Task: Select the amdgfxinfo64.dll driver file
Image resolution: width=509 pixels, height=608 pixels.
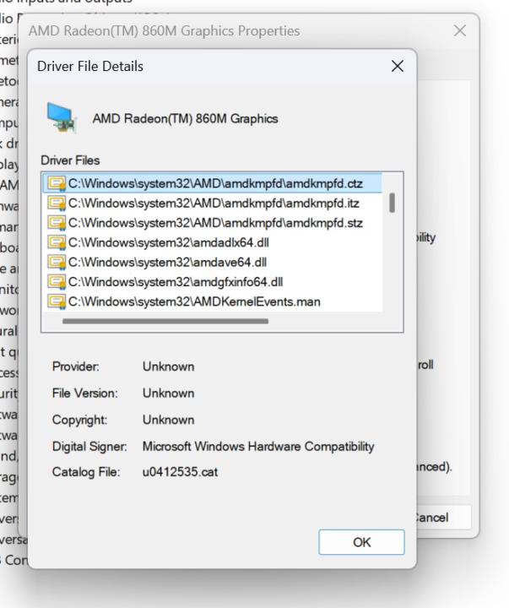Action: pyautogui.click(x=213, y=282)
